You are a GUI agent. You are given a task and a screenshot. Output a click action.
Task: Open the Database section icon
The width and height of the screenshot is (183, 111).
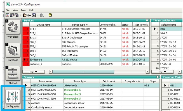pos(13,50)
